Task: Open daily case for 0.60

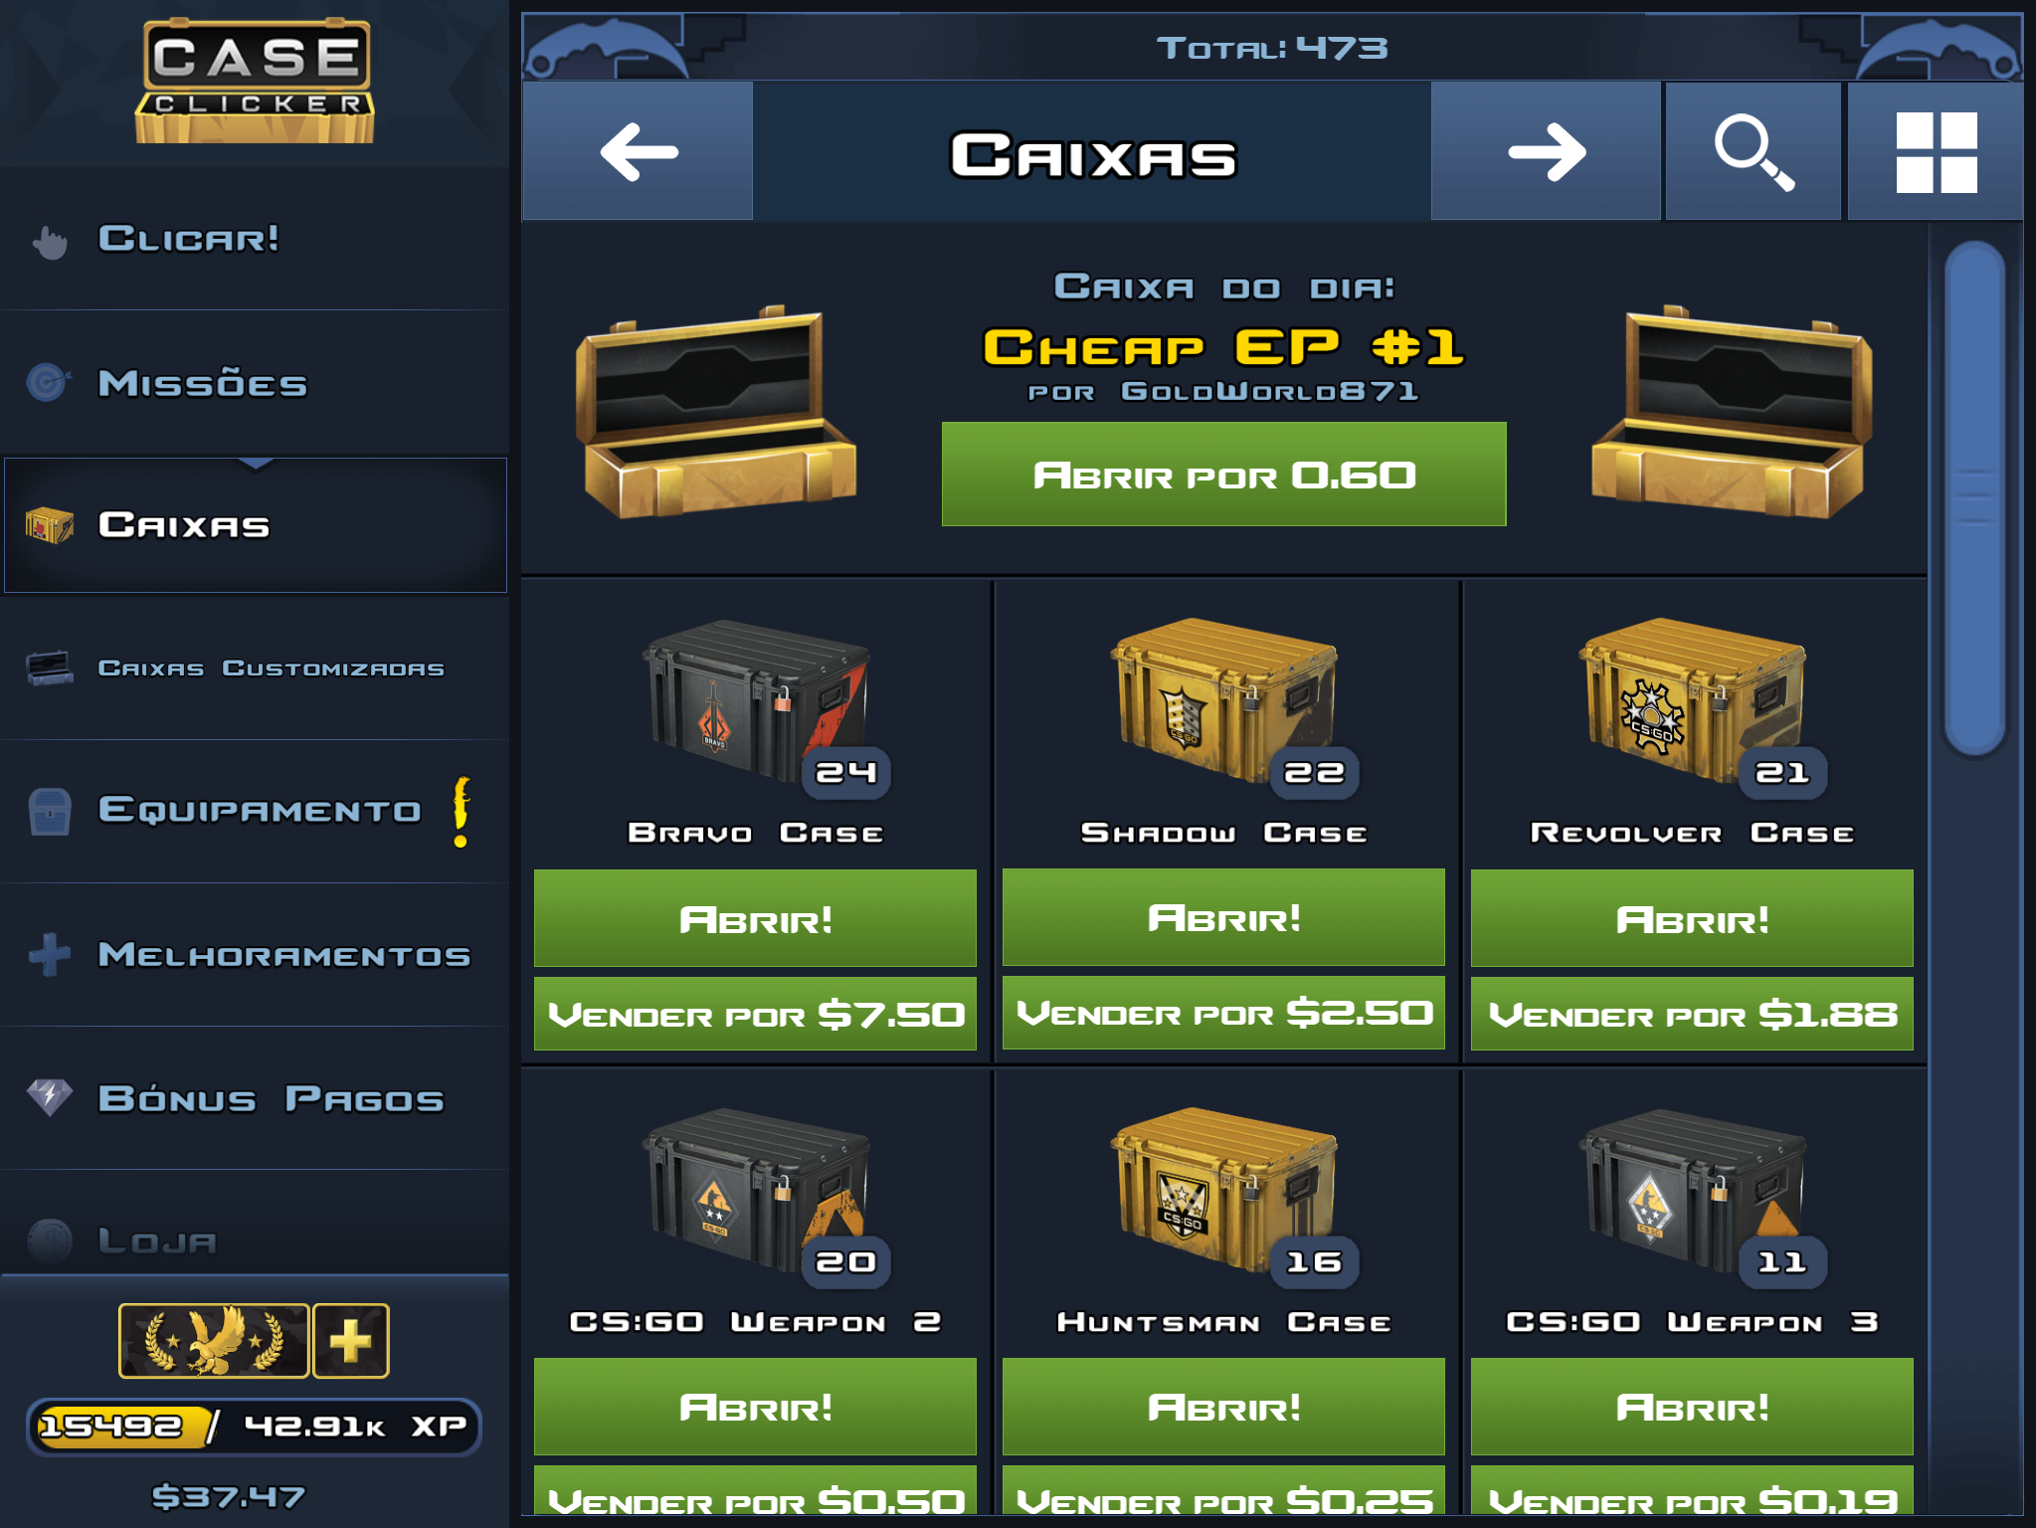Action: point(1223,475)
